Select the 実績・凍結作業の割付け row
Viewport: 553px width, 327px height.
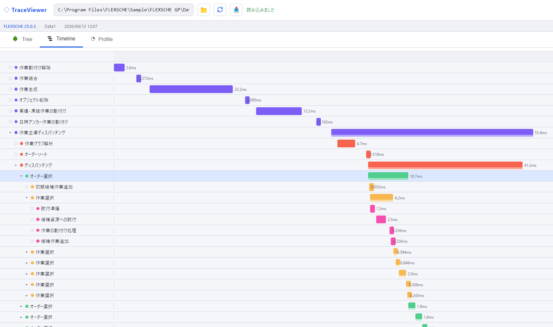point(276,111)
